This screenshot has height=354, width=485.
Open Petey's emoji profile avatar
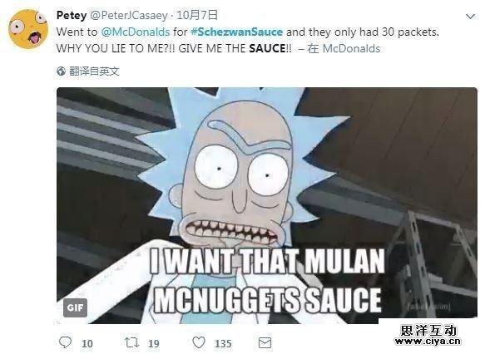click(28, 29)
